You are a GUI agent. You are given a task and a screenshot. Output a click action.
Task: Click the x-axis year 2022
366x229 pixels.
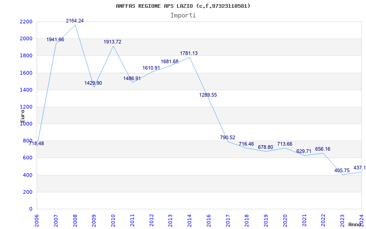323,220
